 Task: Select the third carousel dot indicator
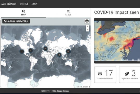coord(133,60)
